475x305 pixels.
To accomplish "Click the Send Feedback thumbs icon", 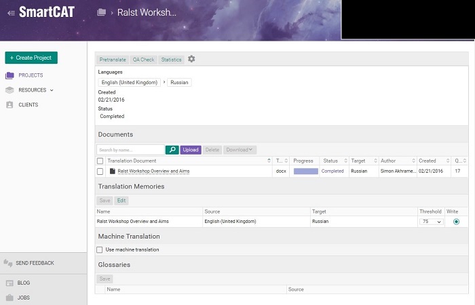I will pos(8,263).
